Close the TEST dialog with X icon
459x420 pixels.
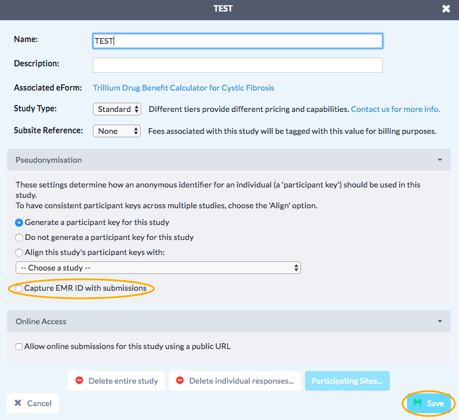click(446, 9)
